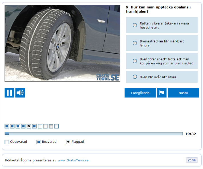Go to the sixth question box
Image resolution: width=203 pixels, height=169 pixels.
point(34,126)
